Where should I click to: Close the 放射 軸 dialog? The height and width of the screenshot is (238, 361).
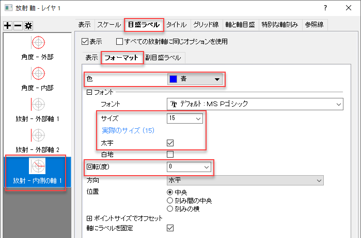click(x=349, y=8)
